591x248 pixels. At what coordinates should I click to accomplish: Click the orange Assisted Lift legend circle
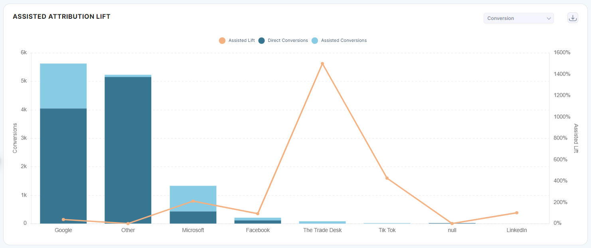222,40
